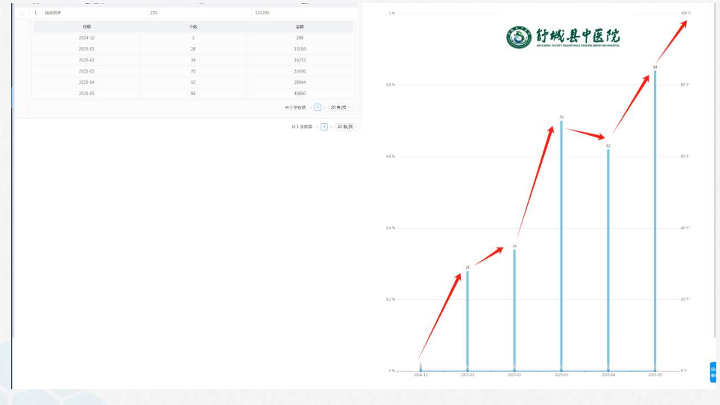Screen dimensions: 720x405
Task: Open outer table page size dropdown
Action: [x=348, y=127]
